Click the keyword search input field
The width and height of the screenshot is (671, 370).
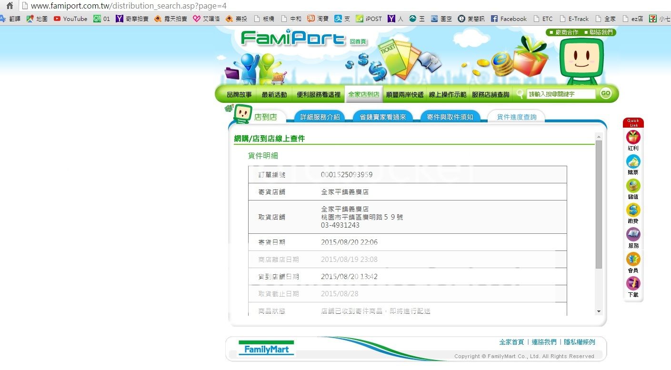click(561, 94)
